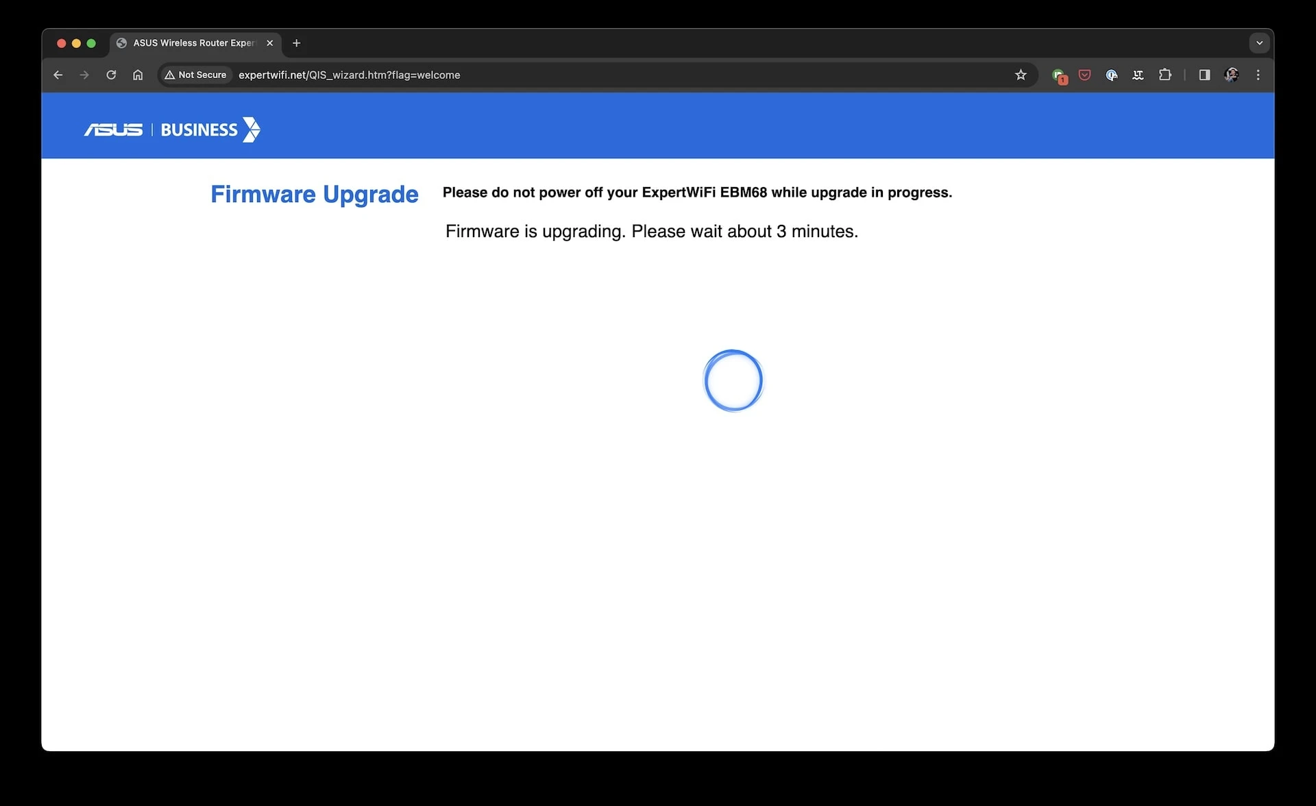This screenshot has width=1316, height=806.
Task: Bookmark this page with the star
Action: pos(1021,75)
